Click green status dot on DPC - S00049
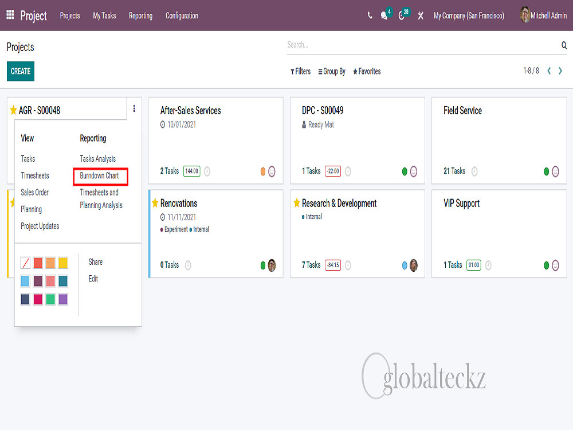The width and height of the screenshot is (573, 430). click(x=405, y=171)
